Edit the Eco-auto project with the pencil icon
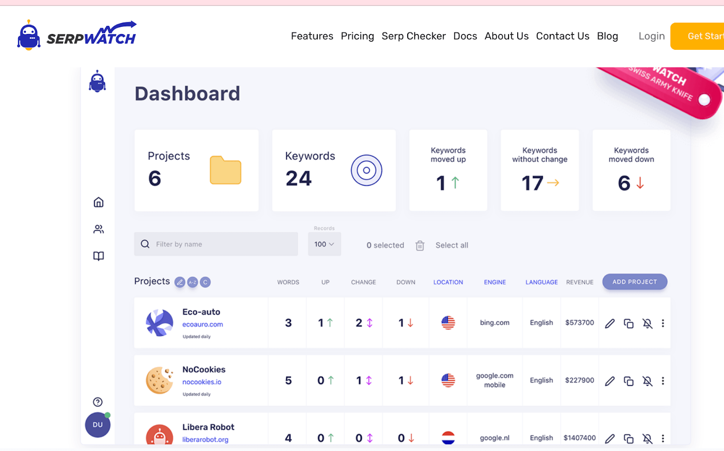Screen dimensions: 724x451 [x=610, y=323]
